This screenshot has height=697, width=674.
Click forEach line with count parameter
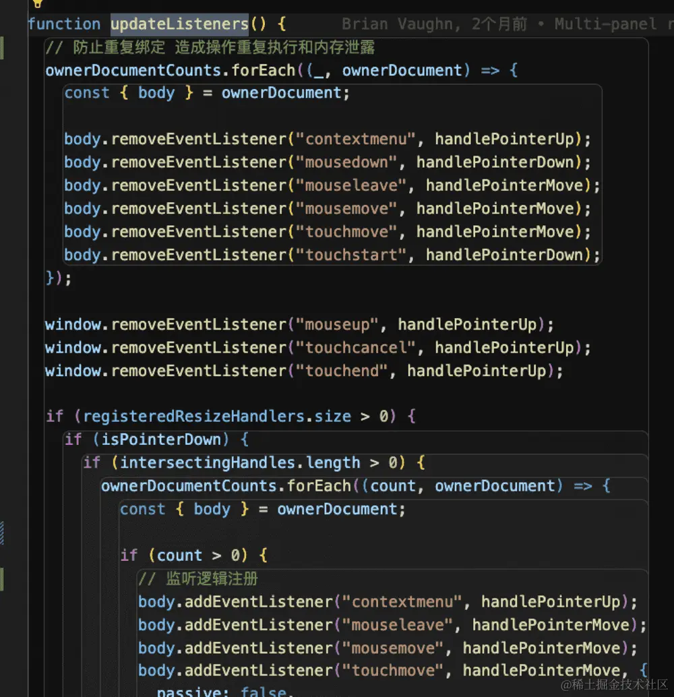coord(356,486)
